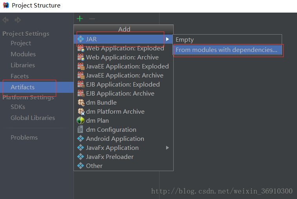Viewport: 297px width, 199px height.
Task: Choose dm Bundle artifact type
Action: pyautogui.click(x=123, y=103)
